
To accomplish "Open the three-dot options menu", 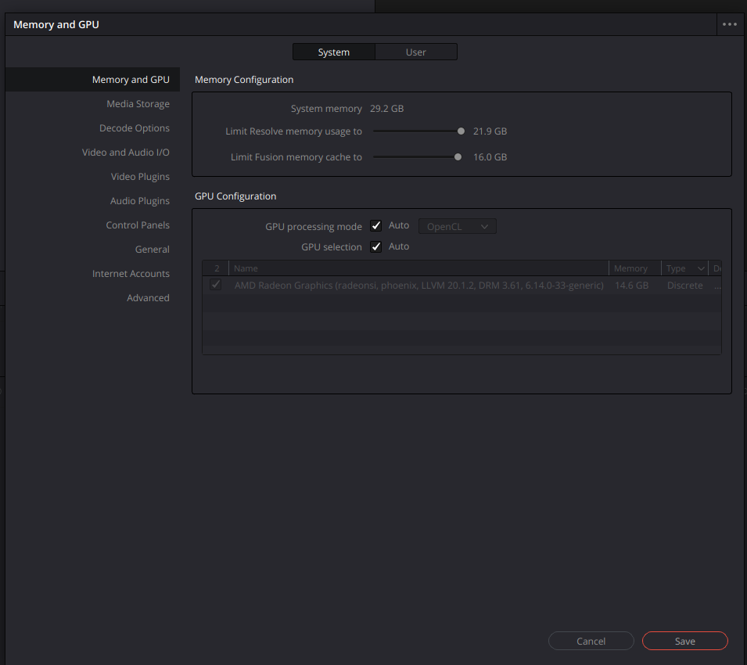I will coord(730,24).
